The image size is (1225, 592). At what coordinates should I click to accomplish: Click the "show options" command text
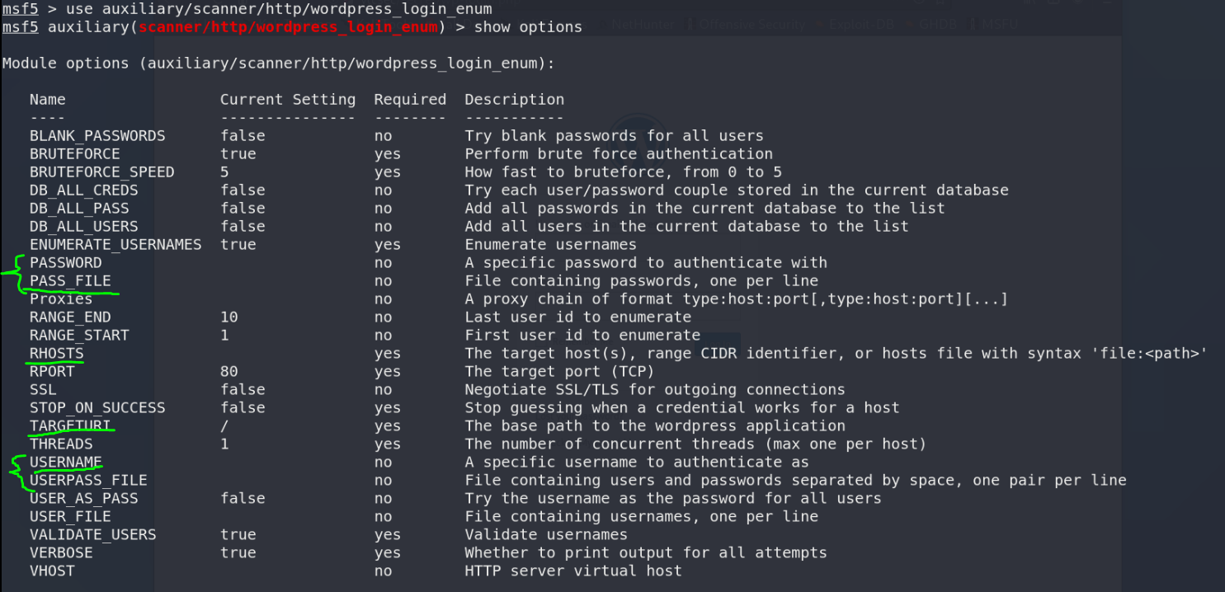pos(528,28)
